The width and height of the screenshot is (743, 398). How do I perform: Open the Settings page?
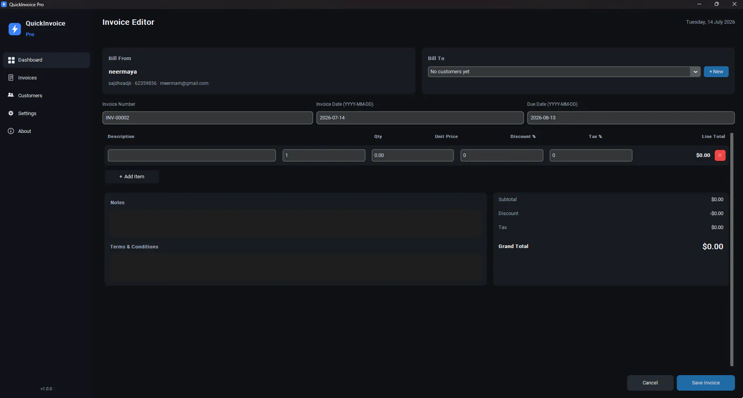(47, 113)
